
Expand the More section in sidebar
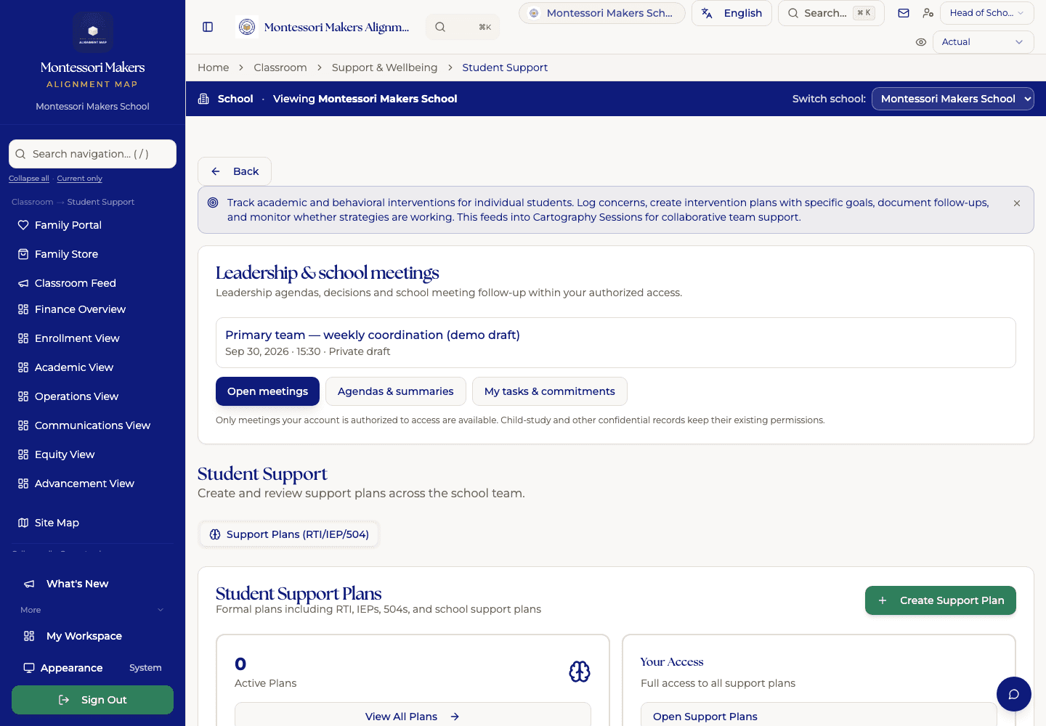[x=93, y=610]
